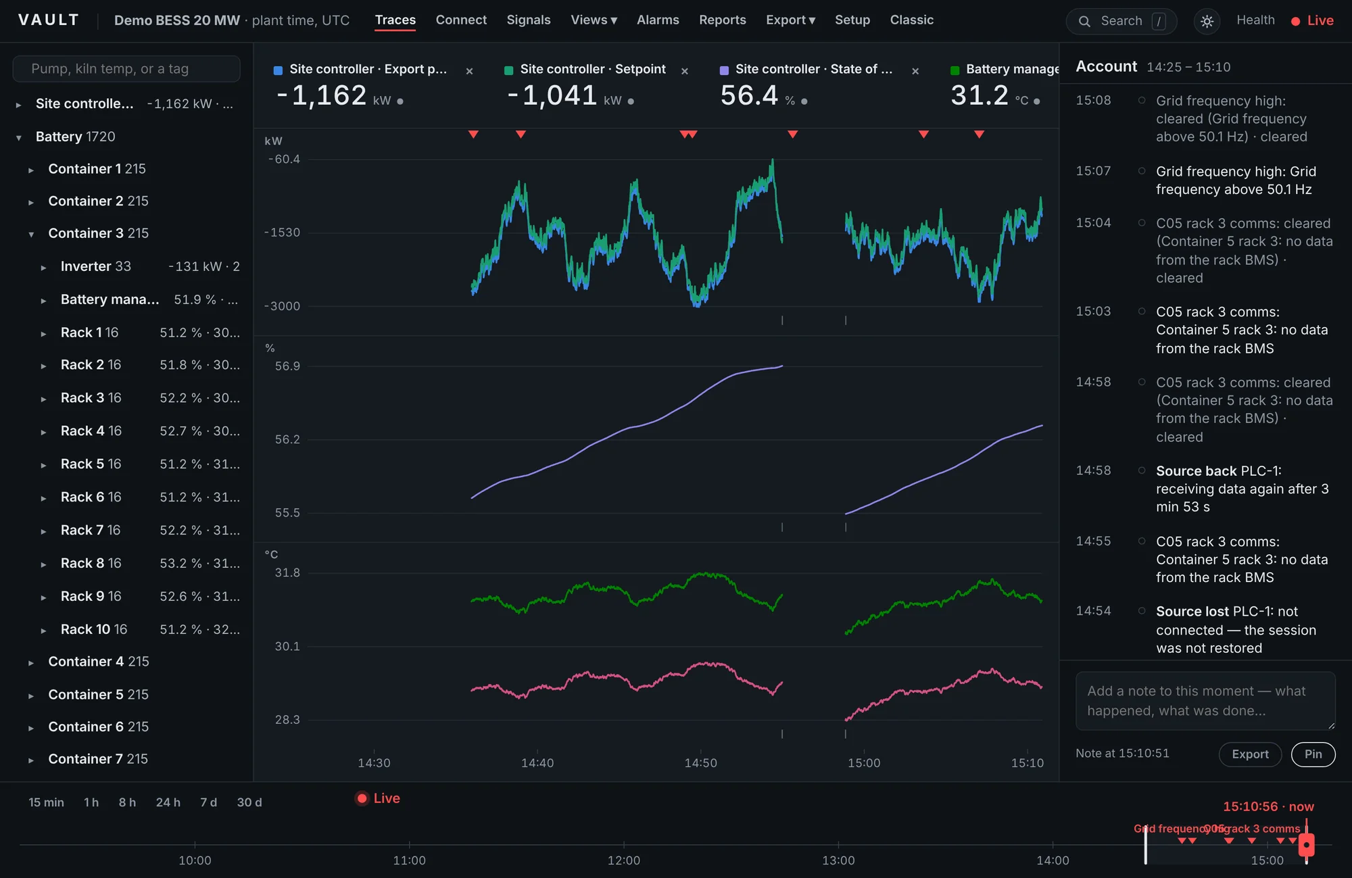Open the Alarms tab

[658, 20]
